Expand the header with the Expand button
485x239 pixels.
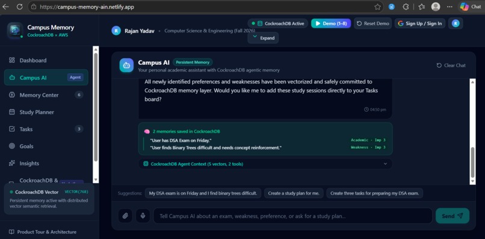263,38
